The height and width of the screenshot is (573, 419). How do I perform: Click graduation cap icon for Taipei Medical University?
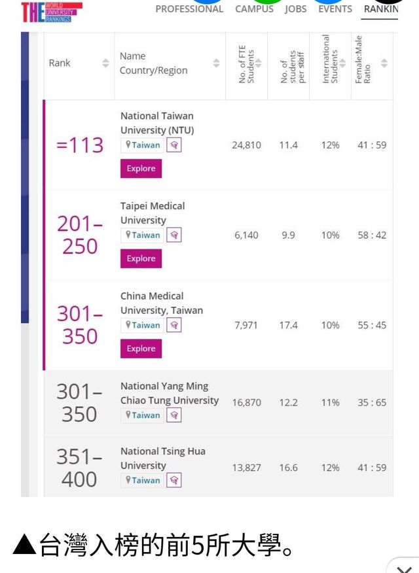(174, 235)
